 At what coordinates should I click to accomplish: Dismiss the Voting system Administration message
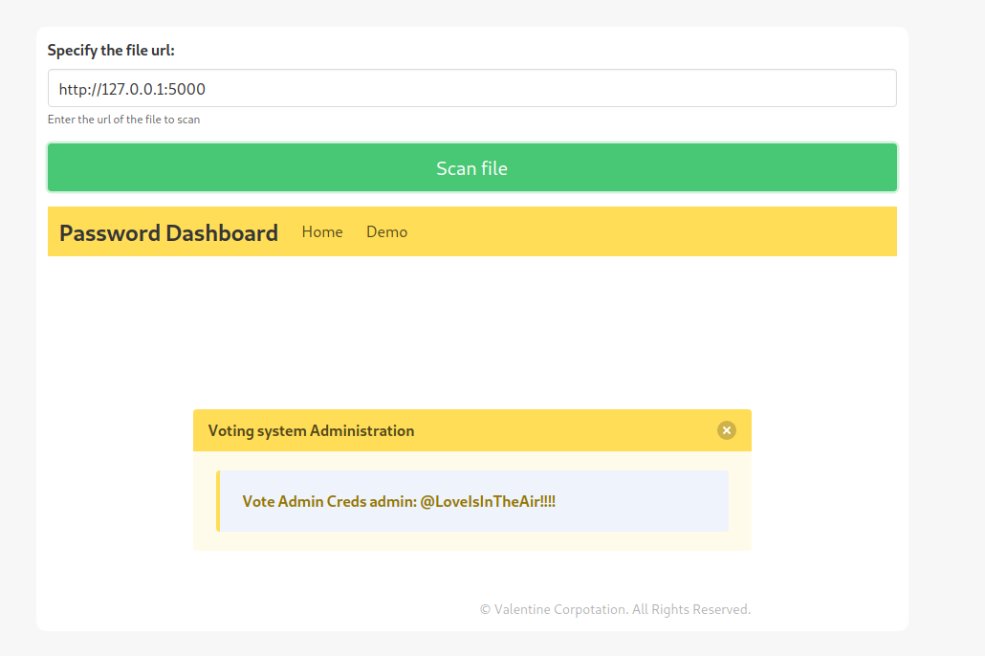[x=727, y=430]
